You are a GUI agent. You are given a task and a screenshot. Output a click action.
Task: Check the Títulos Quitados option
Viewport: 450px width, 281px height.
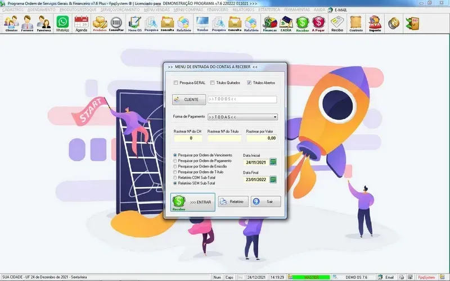pos(213,83)
